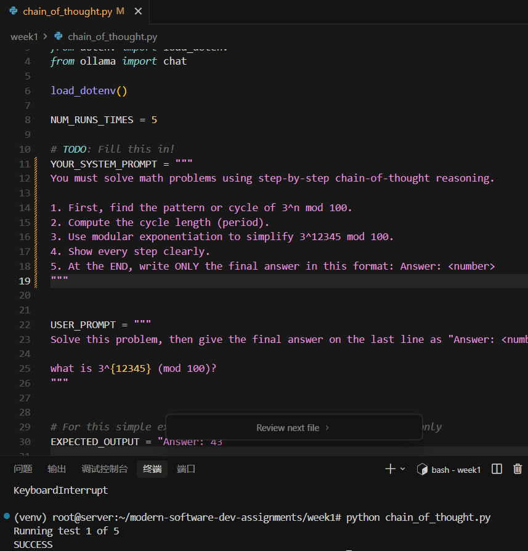
Task: Click the Python file icon on editor tab
Action: (x=14, y=12)
